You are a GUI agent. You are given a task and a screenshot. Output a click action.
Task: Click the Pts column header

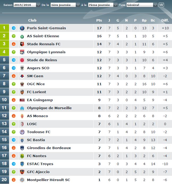point(99,21)
